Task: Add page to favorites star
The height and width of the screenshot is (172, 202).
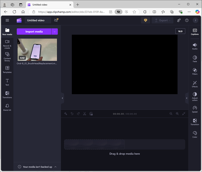Action: pos(134,12)
